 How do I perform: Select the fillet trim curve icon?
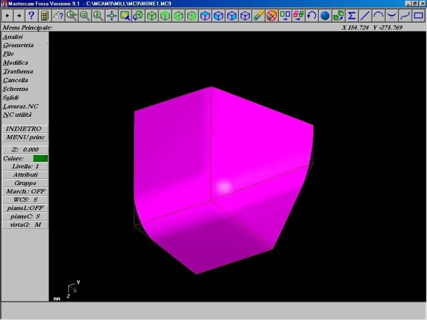[x=392, y=15]
